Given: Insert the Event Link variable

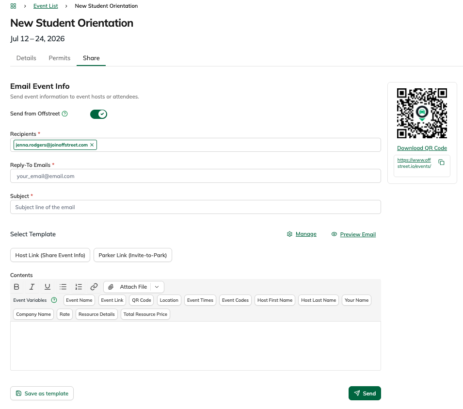Looking at the screenshot, I should [x=112, y=300].
